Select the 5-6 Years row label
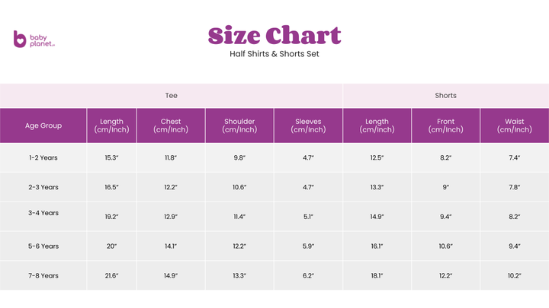The height and width of the screenshot is (308, 549). point(43,246)
